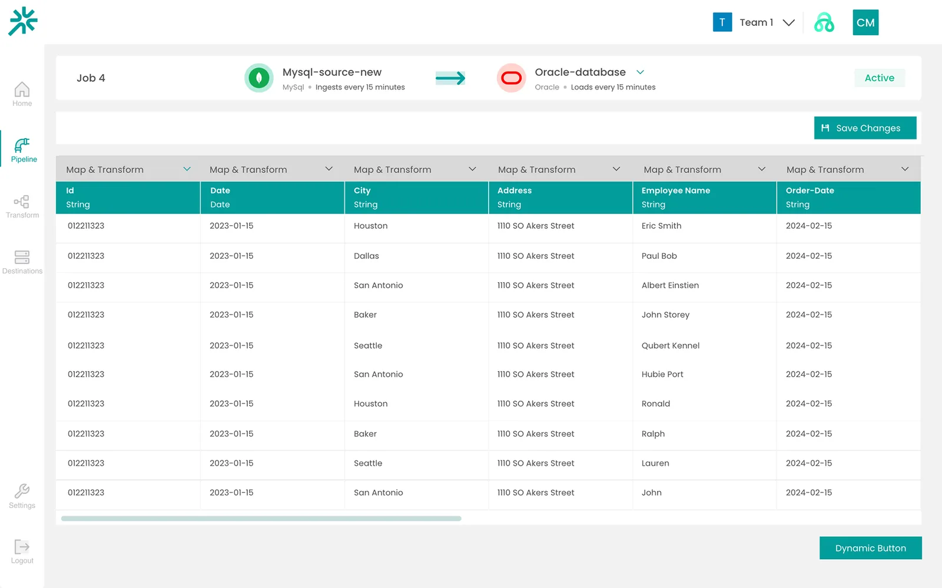Click the Mysql-source-new source name
Viewport: 942px width, 588px height.
(332, 72)
